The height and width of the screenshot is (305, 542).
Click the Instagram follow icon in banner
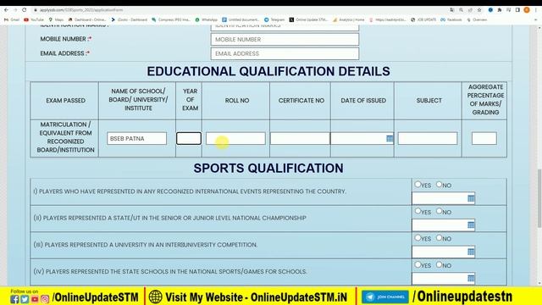coord(45,299)
